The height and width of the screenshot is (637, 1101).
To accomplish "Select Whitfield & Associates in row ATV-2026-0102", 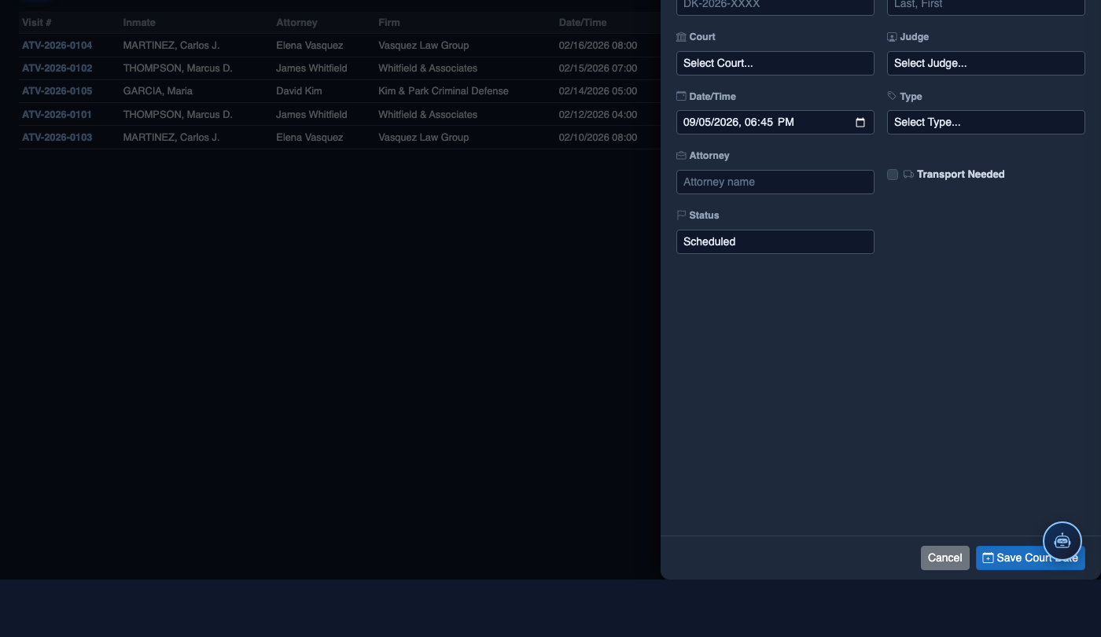I will tap(428, 68).
